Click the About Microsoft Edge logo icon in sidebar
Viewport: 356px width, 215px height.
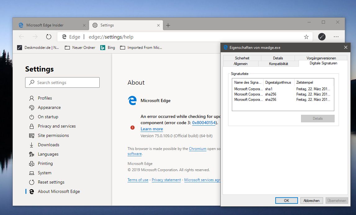[x=32, y=192]
